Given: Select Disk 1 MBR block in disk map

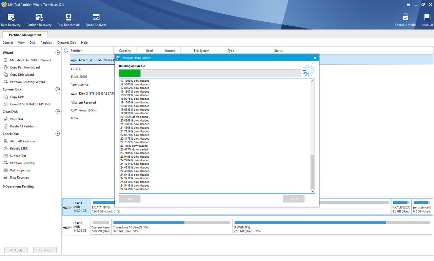Looking at the screenshot, I should tap(76, 207).
